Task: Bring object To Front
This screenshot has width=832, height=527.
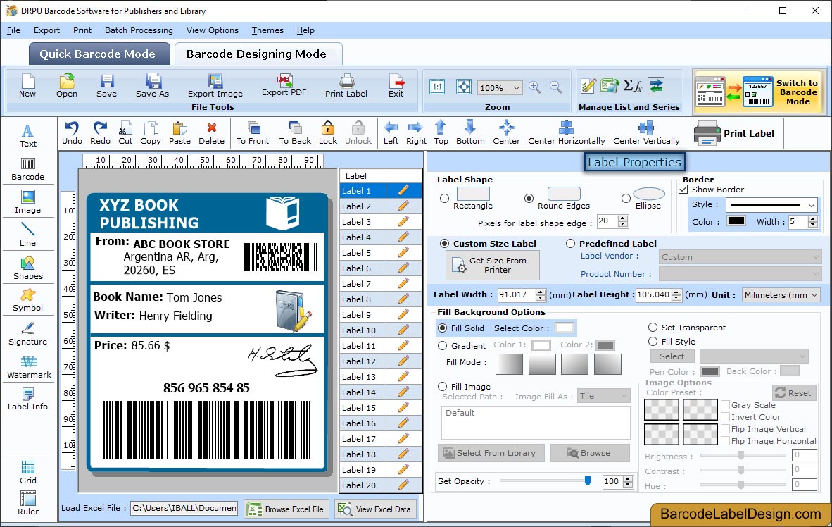Action: pos(253,133)
